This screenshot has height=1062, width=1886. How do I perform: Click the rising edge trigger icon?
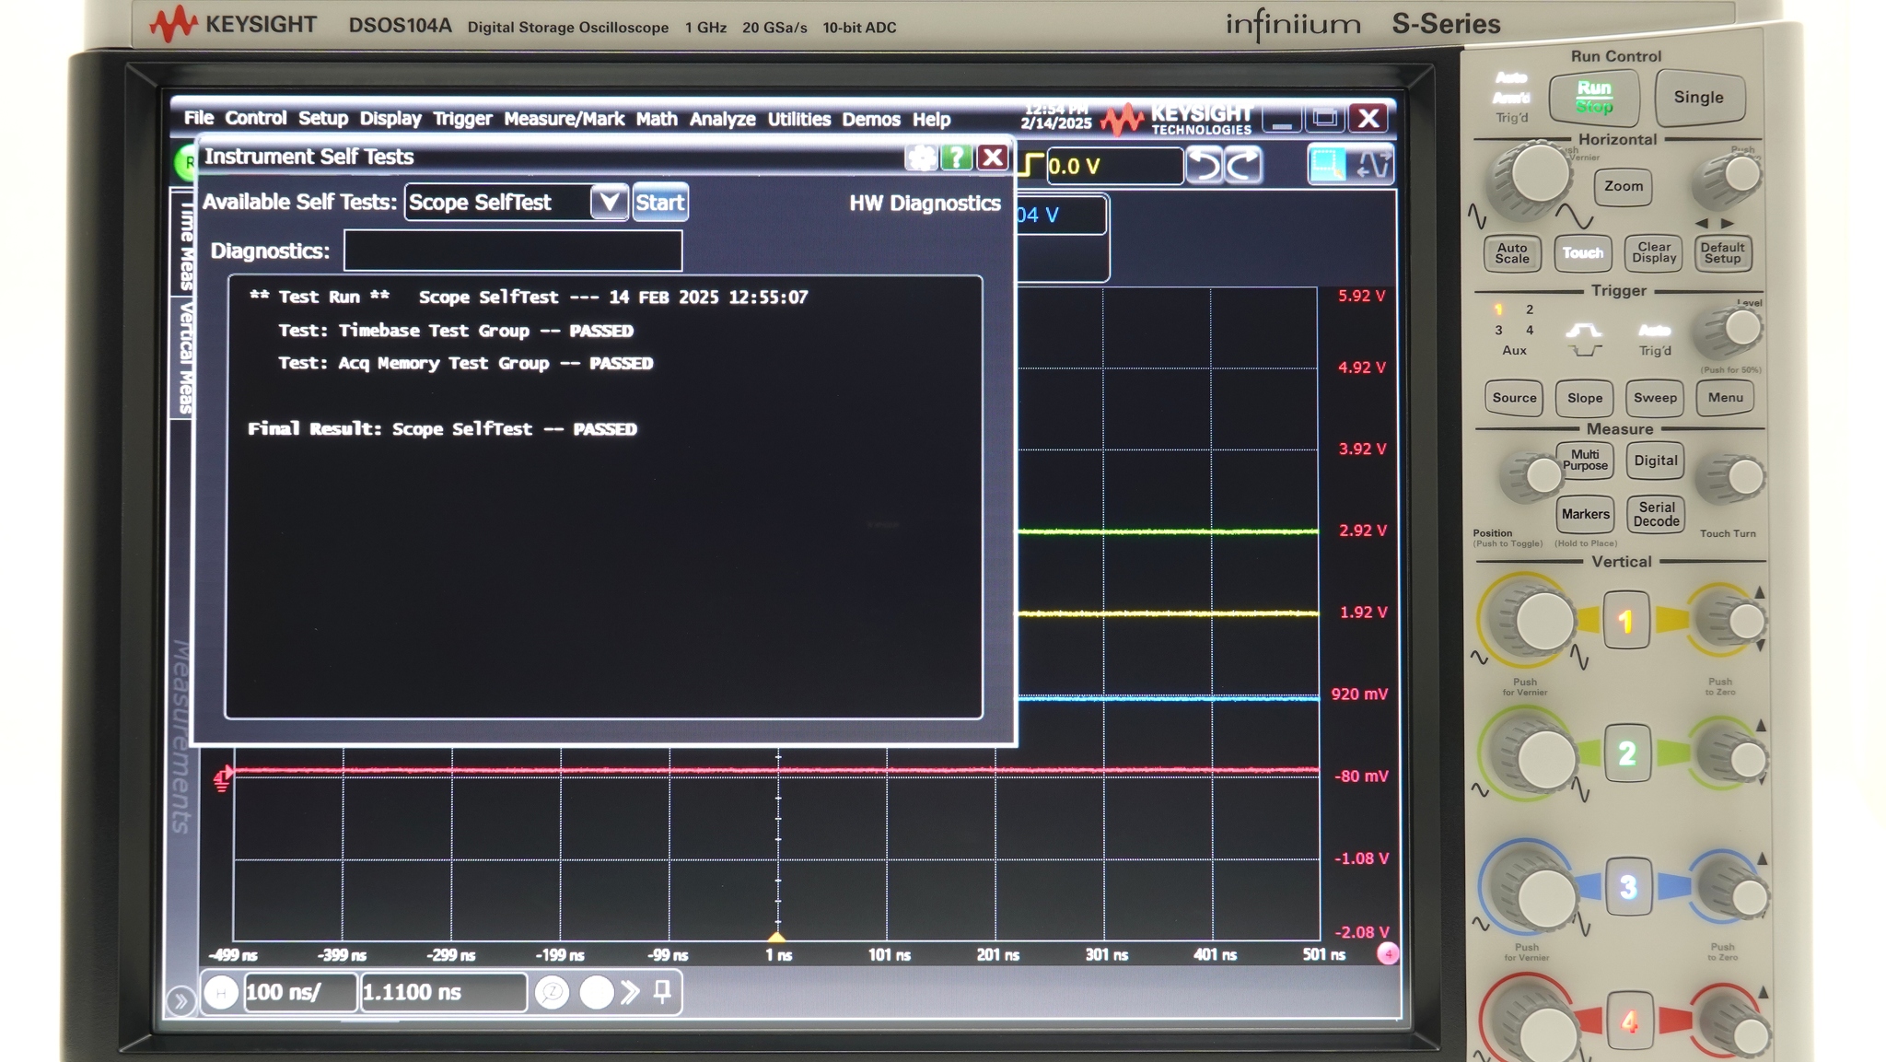[x=1031, y=166]
